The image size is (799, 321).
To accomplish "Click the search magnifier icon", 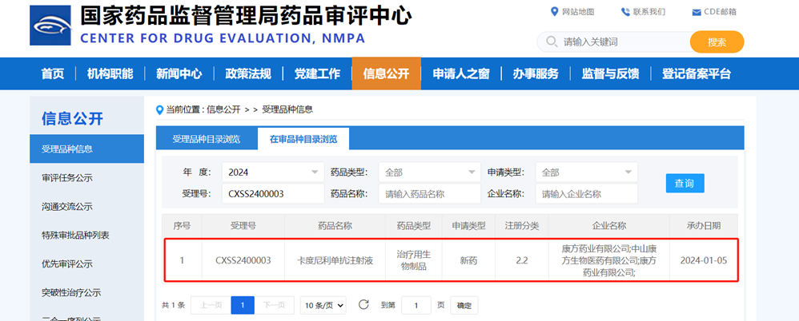I will tap(552, 42).
